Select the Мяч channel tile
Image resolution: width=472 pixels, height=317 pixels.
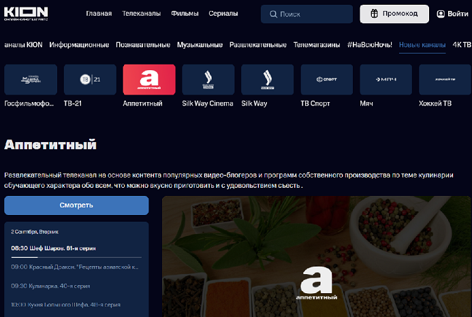(386, 80)
